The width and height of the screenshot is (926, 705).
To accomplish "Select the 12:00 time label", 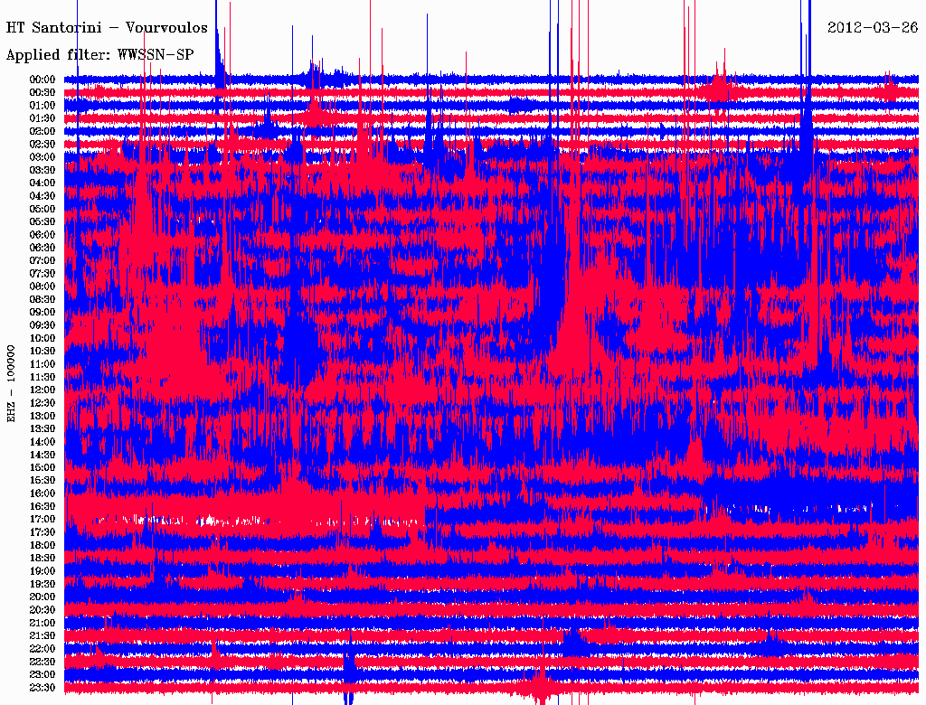I will point(43,390).
